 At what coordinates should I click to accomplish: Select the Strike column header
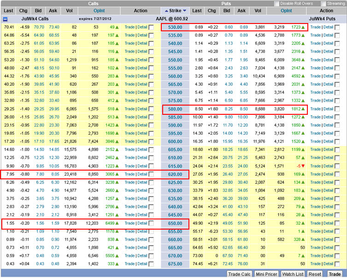(x=175, y=11)
